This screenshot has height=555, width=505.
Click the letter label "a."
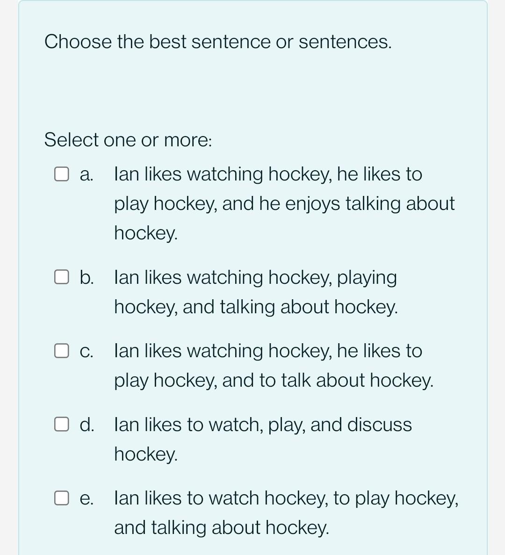(x=87, y=174)
